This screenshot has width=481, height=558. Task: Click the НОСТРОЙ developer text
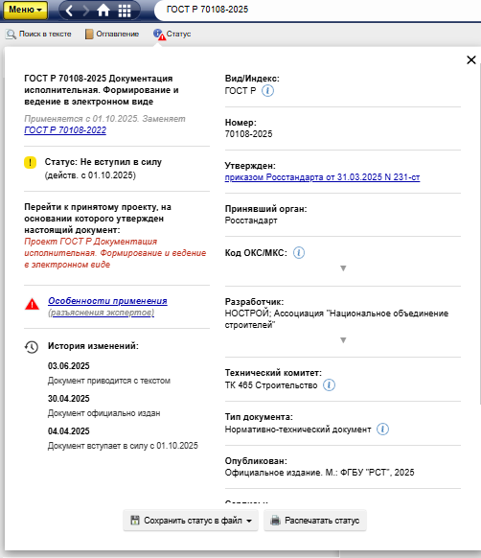click(336, 319)
